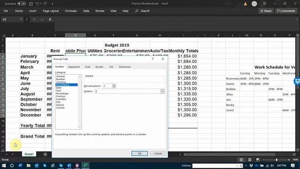Open Customize Quick Access Toolbar dropdown
Viewport: 300px width, 169px height.
52,4
